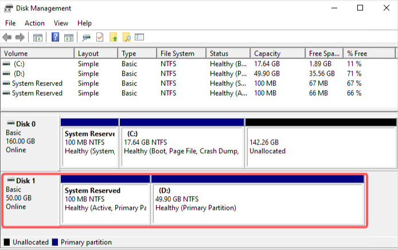The height and width of the screenshot is (250, 398).
Task: Click the document with checkmark toolbar icon
Action: click(100, 37)
